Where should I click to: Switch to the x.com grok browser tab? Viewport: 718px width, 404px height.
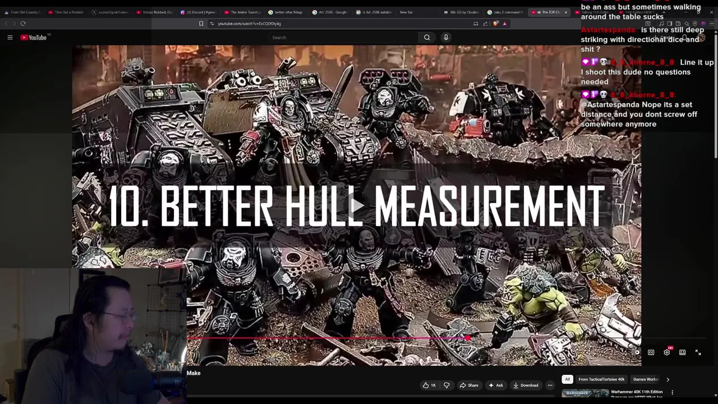click(x=111, y=12)
